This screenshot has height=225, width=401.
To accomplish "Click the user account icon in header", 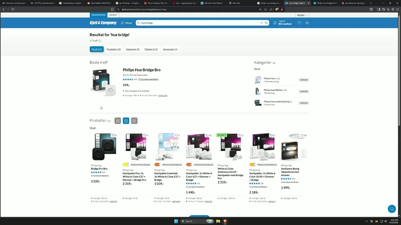I will click(x=275, y=23).
